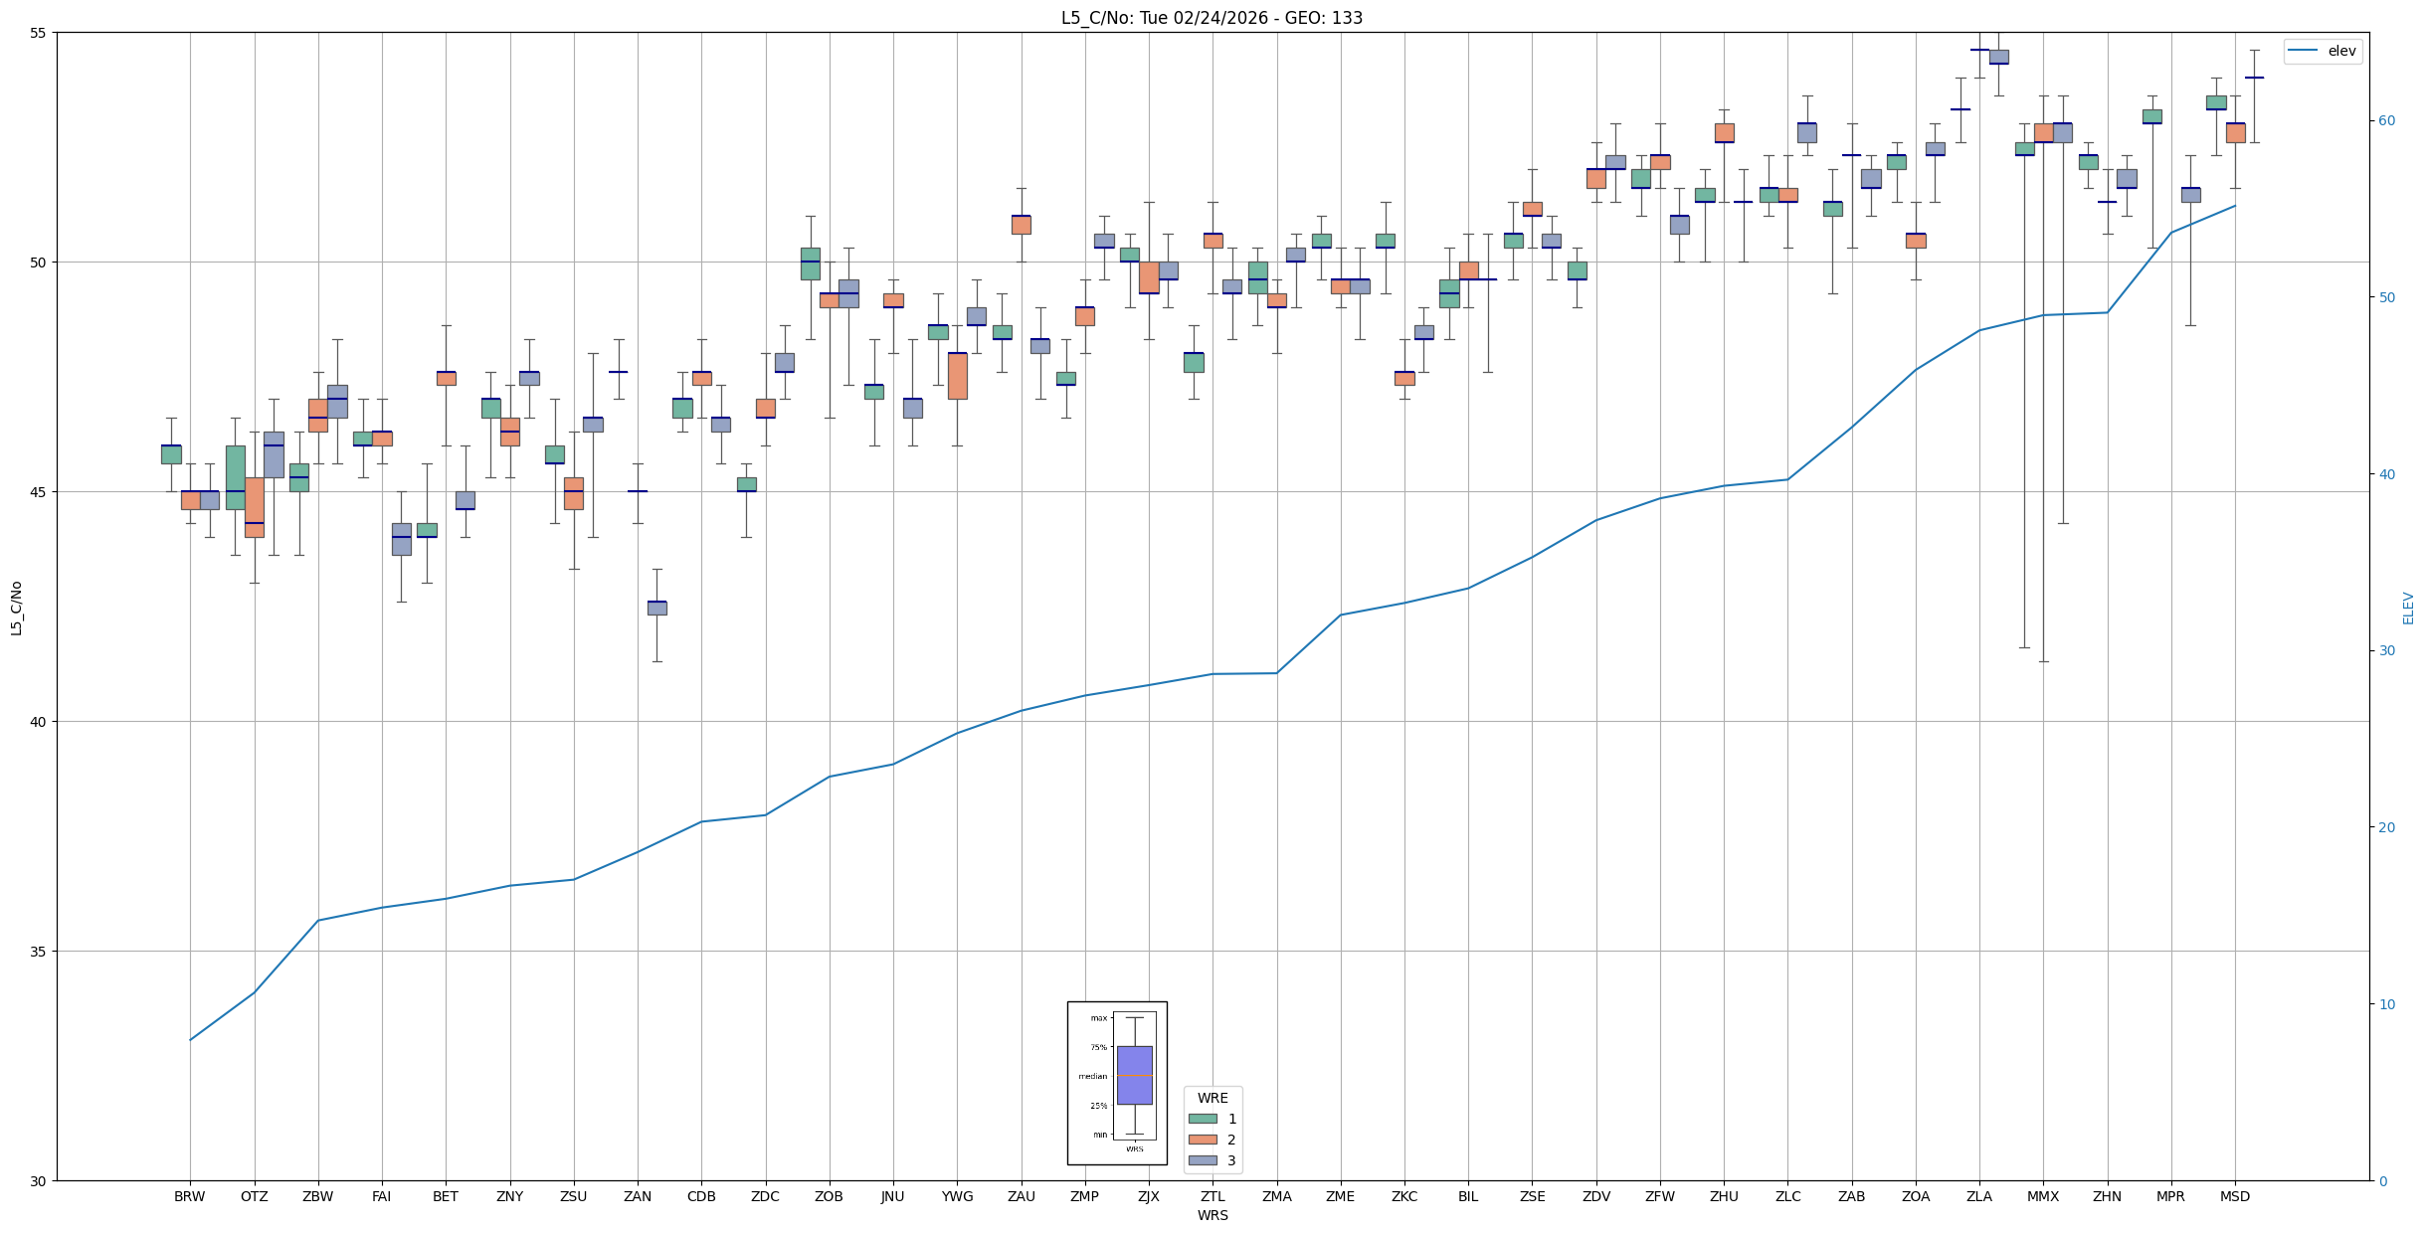Click the 60 tick on right axis
Image resolution: width=2425 pixels, height=1233 pixels.
coord(2385,121)
